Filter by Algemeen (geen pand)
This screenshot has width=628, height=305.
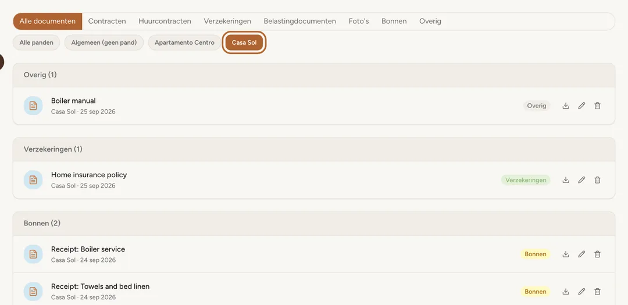point(104,42)
